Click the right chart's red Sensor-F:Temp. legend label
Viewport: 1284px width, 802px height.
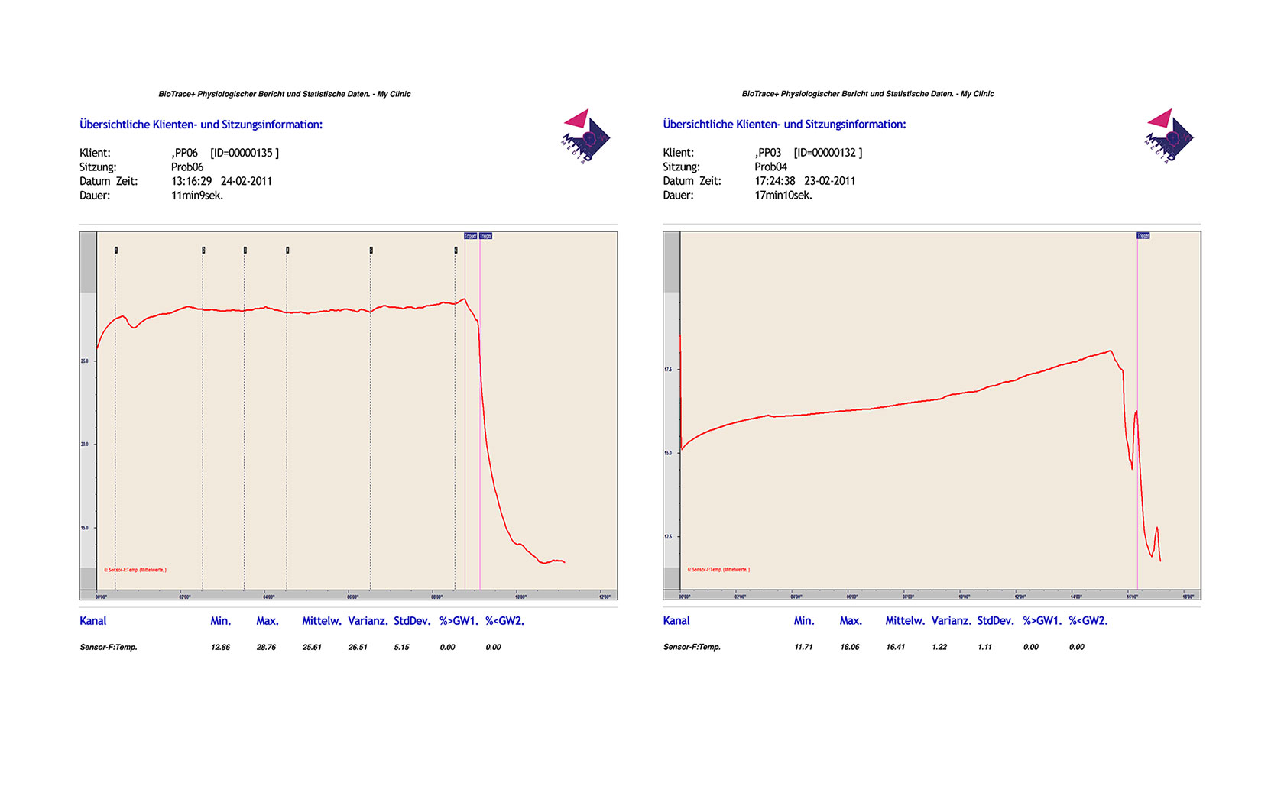pyautogui.click(x=718, y=570)
